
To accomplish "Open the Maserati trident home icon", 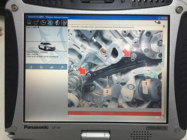I will point(29,23).
